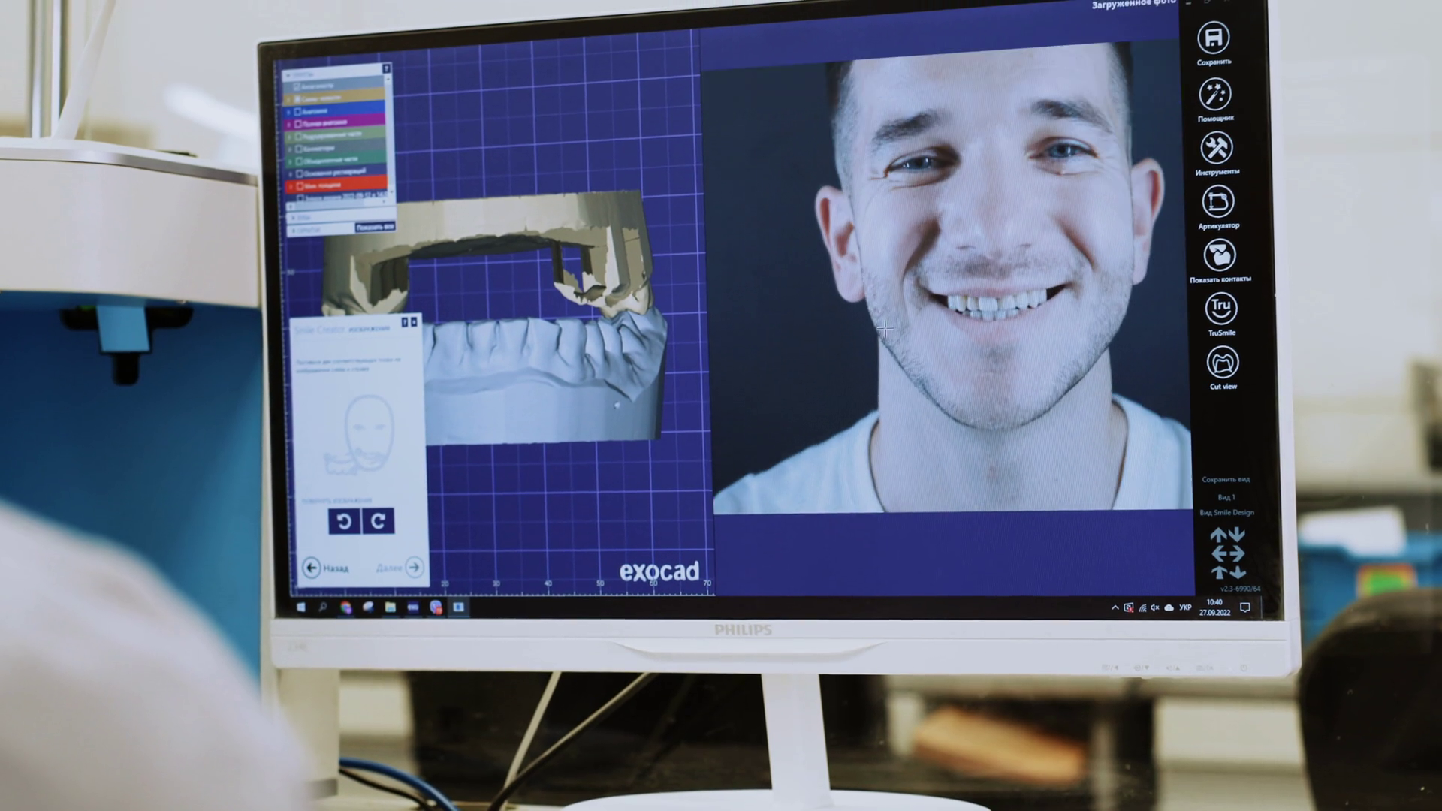Rotate the image clockwise in Smile Creator
The width and height of the screenshot is (1442, 811).
[x=378, y=520]
